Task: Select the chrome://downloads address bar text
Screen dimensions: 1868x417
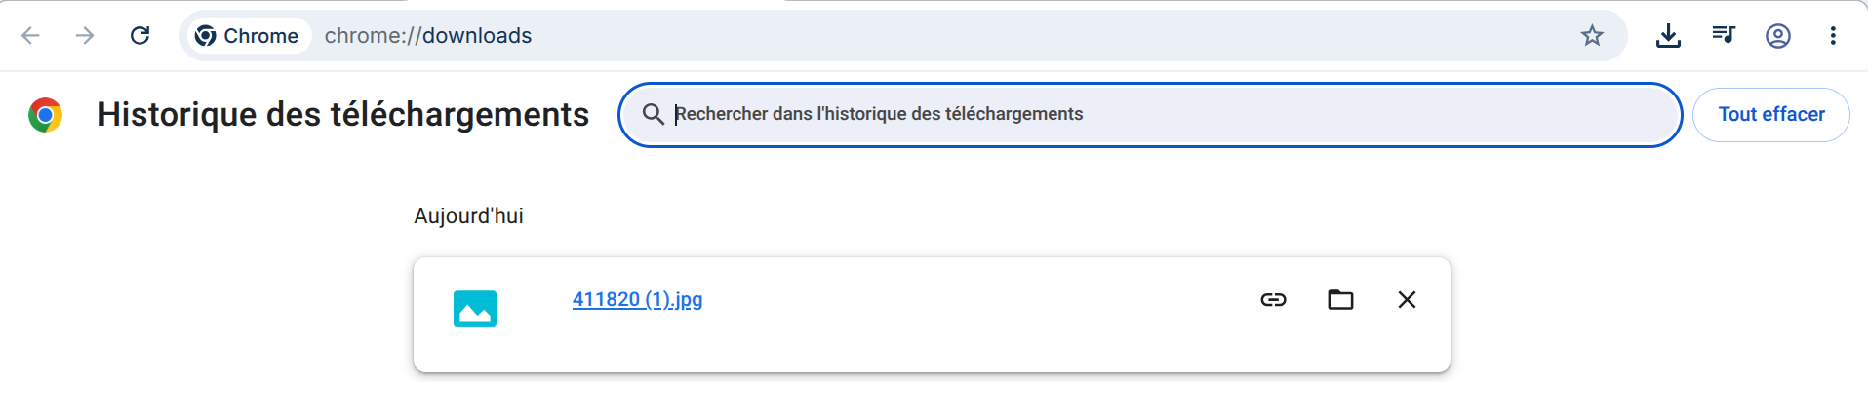Action: coord(428,36)
